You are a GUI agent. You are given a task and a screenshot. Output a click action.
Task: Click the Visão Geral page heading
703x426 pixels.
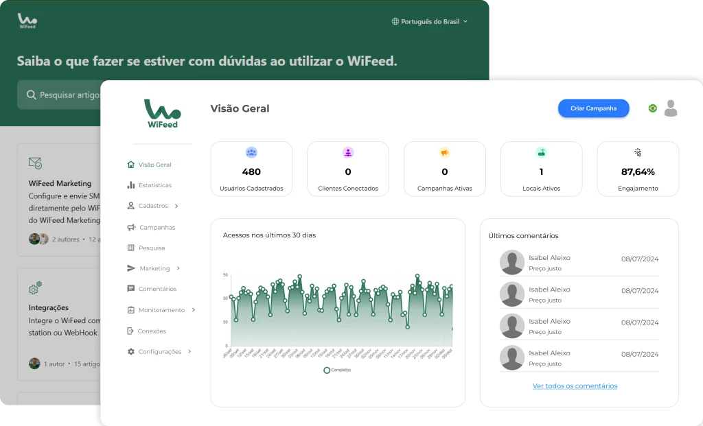pyautogui.click(x=240, y=108)
